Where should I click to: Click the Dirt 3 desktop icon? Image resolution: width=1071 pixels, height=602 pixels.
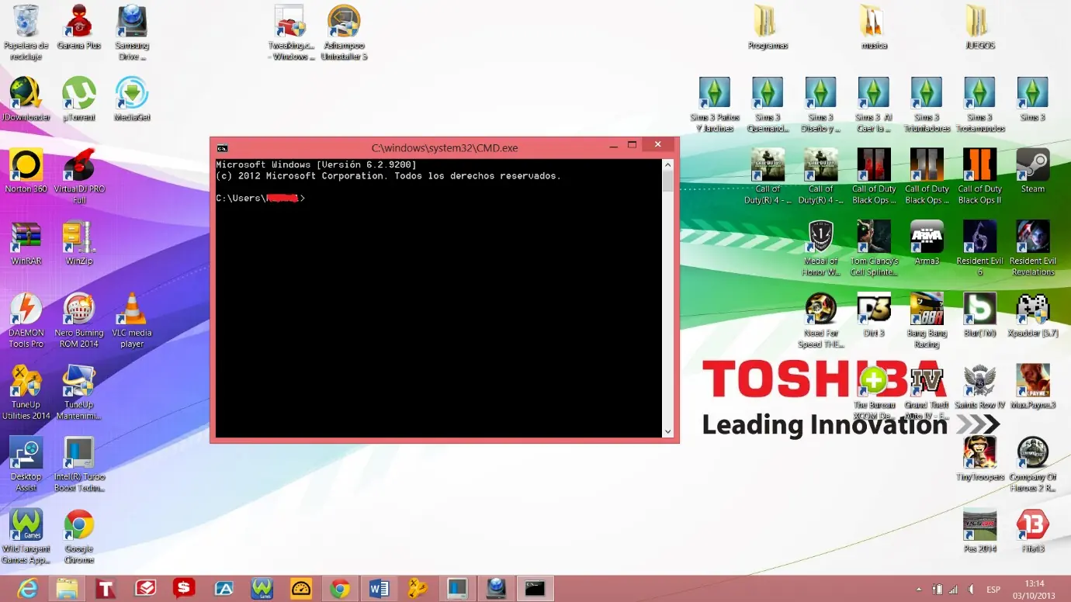[x=874, y=316]
